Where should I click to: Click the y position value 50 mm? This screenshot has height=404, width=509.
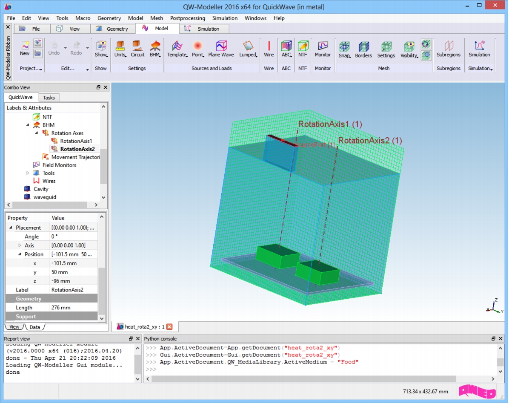point(74,272)
